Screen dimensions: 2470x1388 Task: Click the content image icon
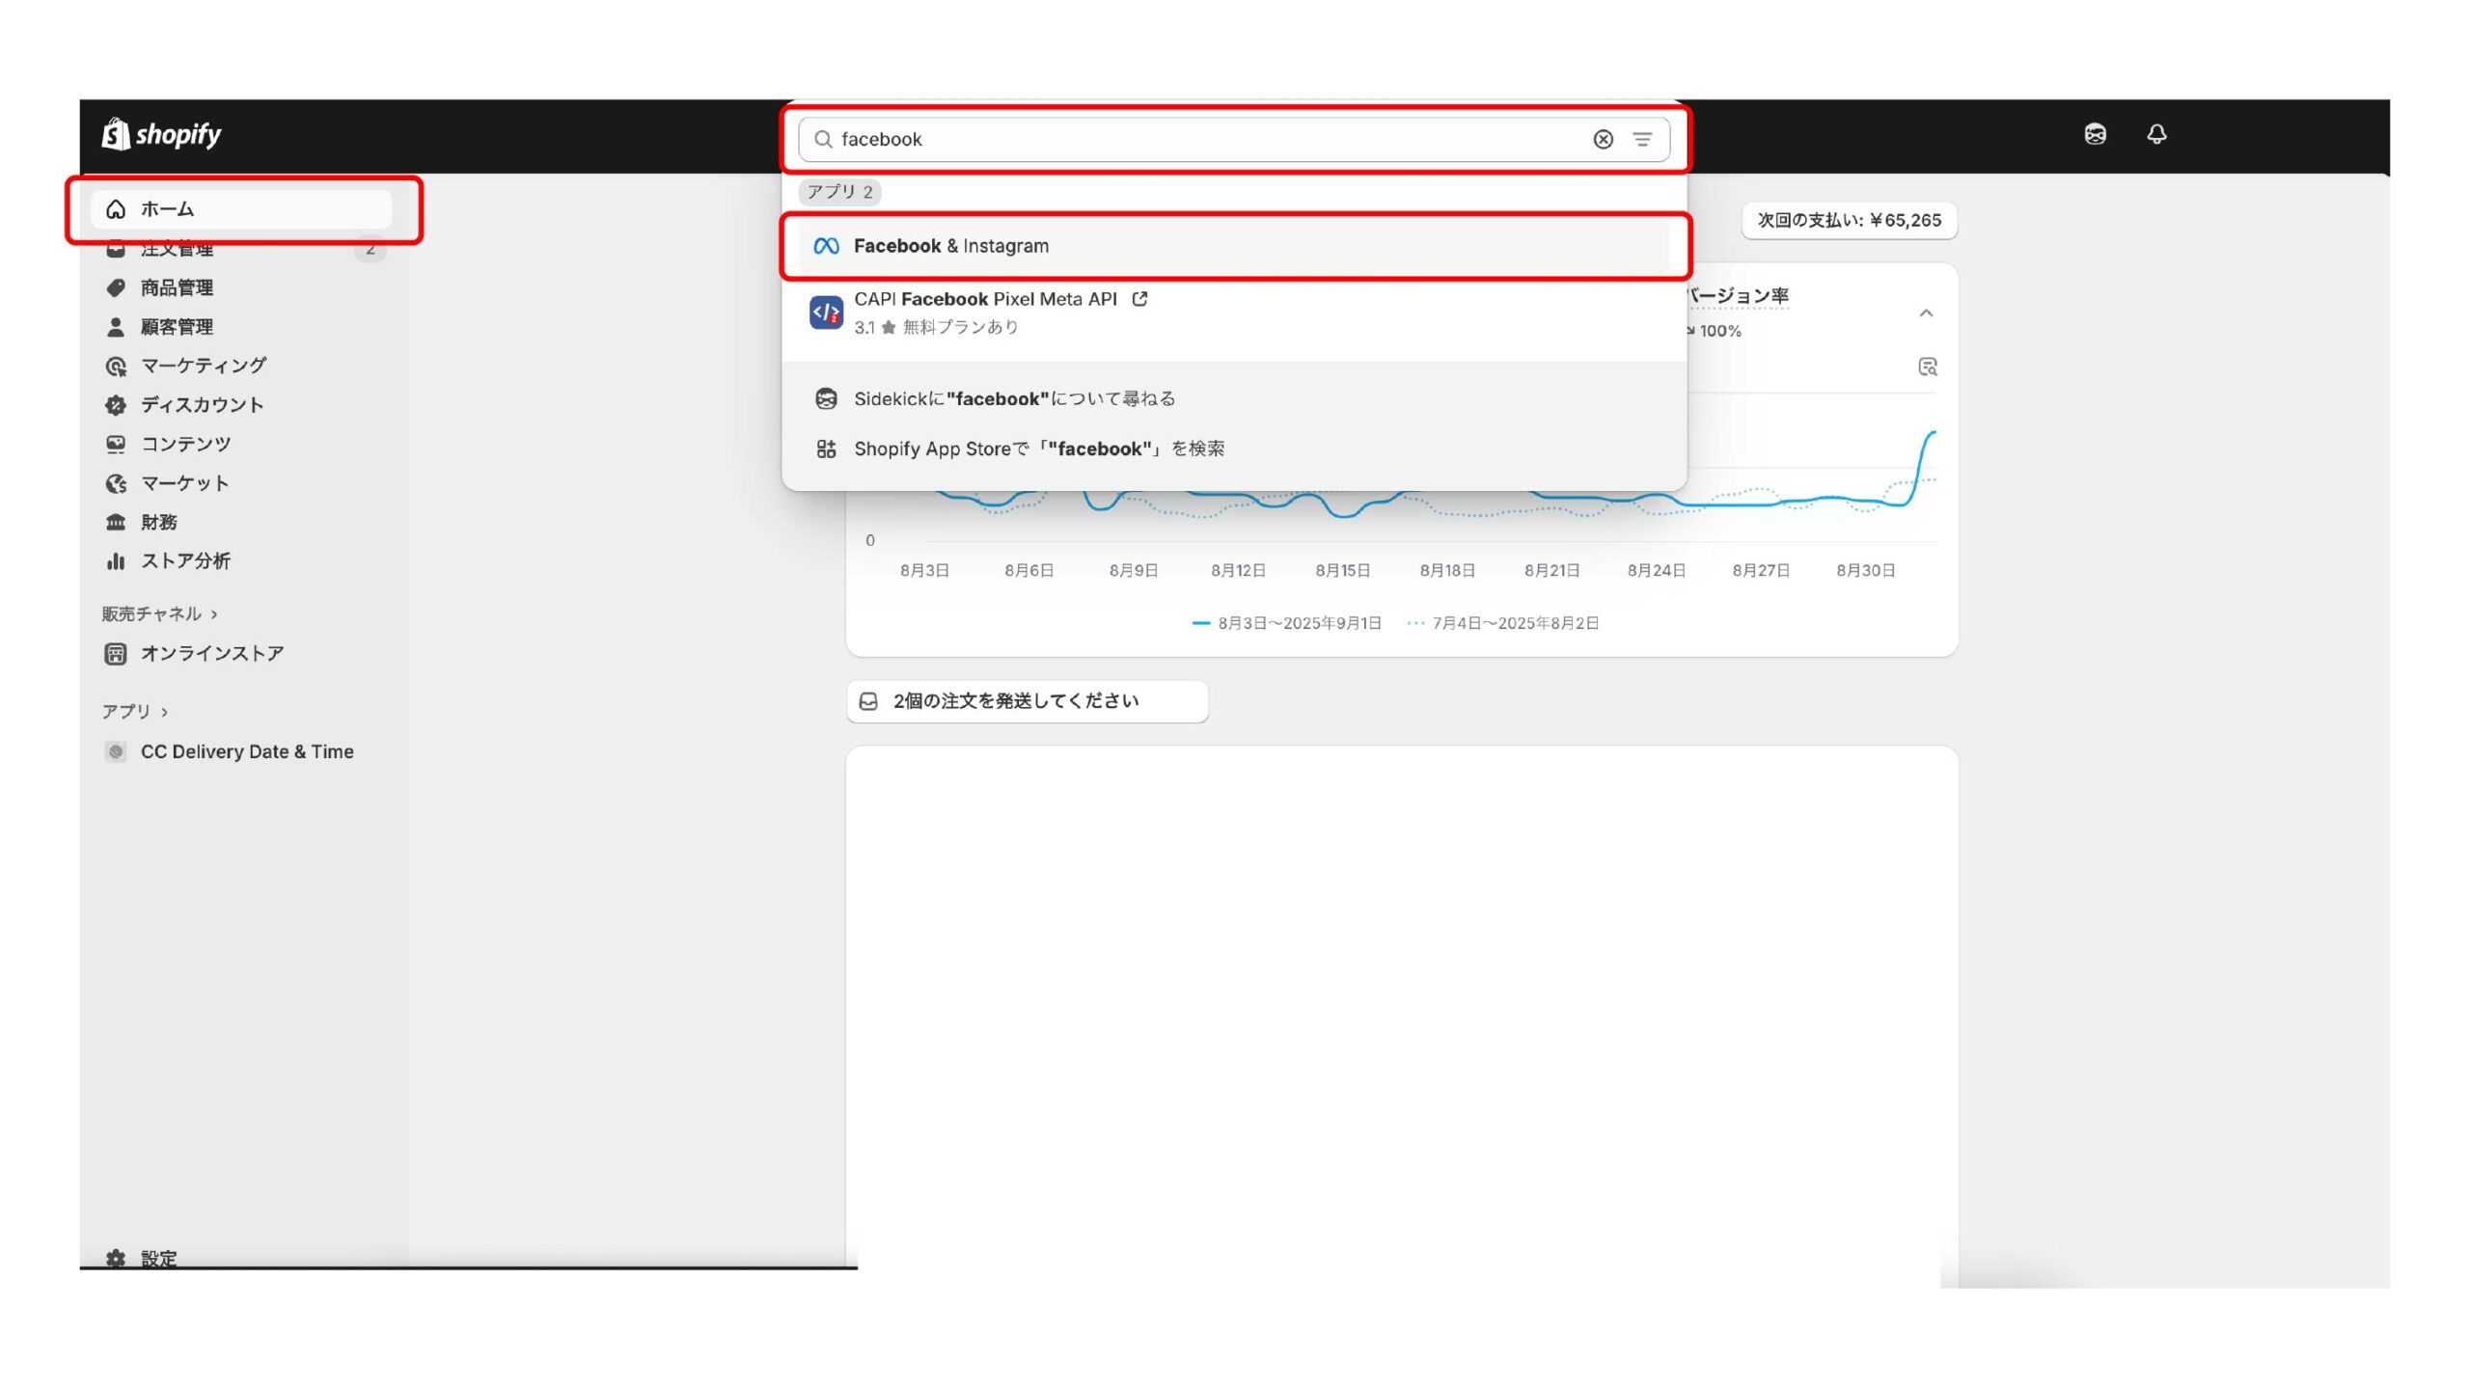[x=116, y=444]
